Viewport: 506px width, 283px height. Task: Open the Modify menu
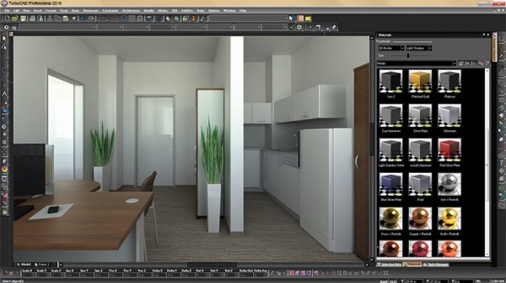(148, 11)
